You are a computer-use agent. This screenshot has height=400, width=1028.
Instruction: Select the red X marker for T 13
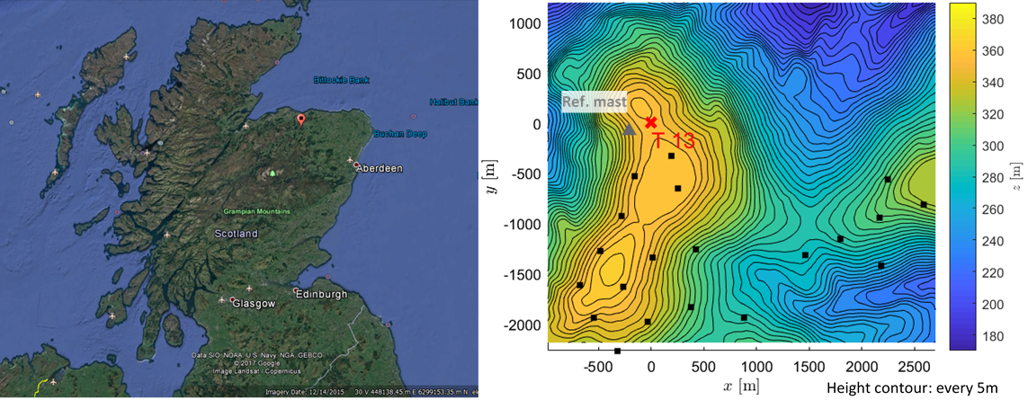[x=651, y=122]
